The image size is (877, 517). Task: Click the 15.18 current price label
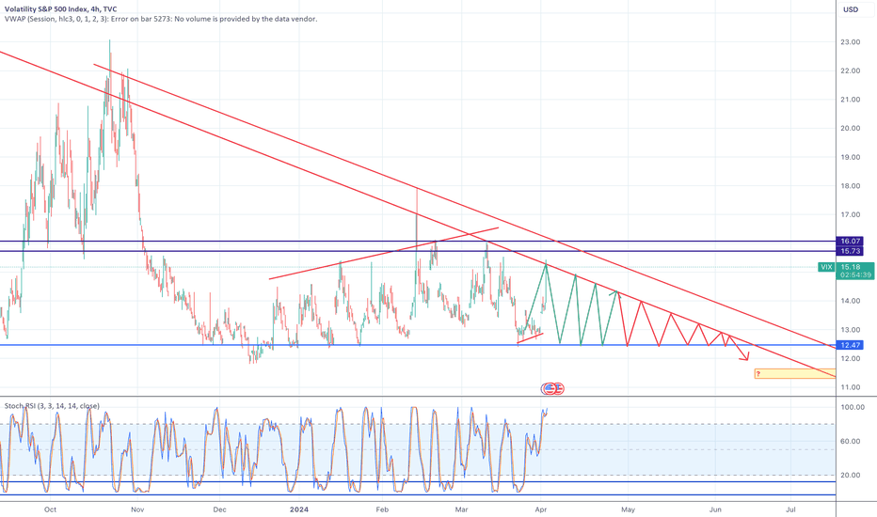tap(850, 267)
